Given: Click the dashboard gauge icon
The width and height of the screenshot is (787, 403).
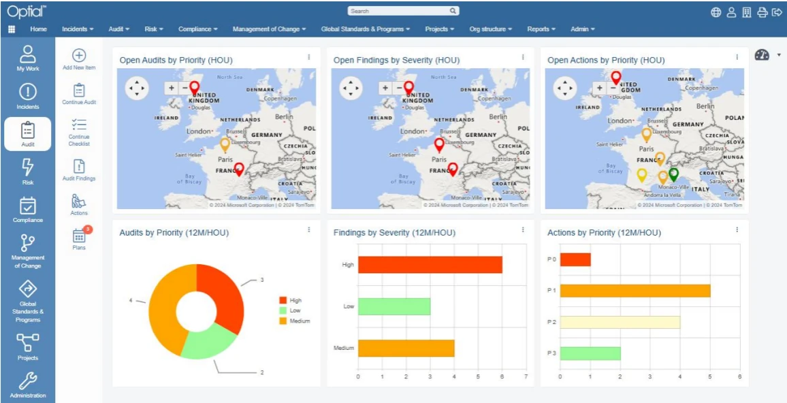Looking at the screenshot, I should pyautogui.click(x=762, y=55).
